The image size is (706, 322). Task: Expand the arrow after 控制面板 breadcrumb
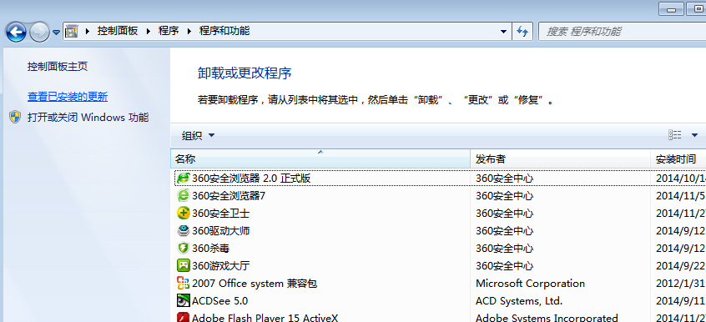click(148, 31)
